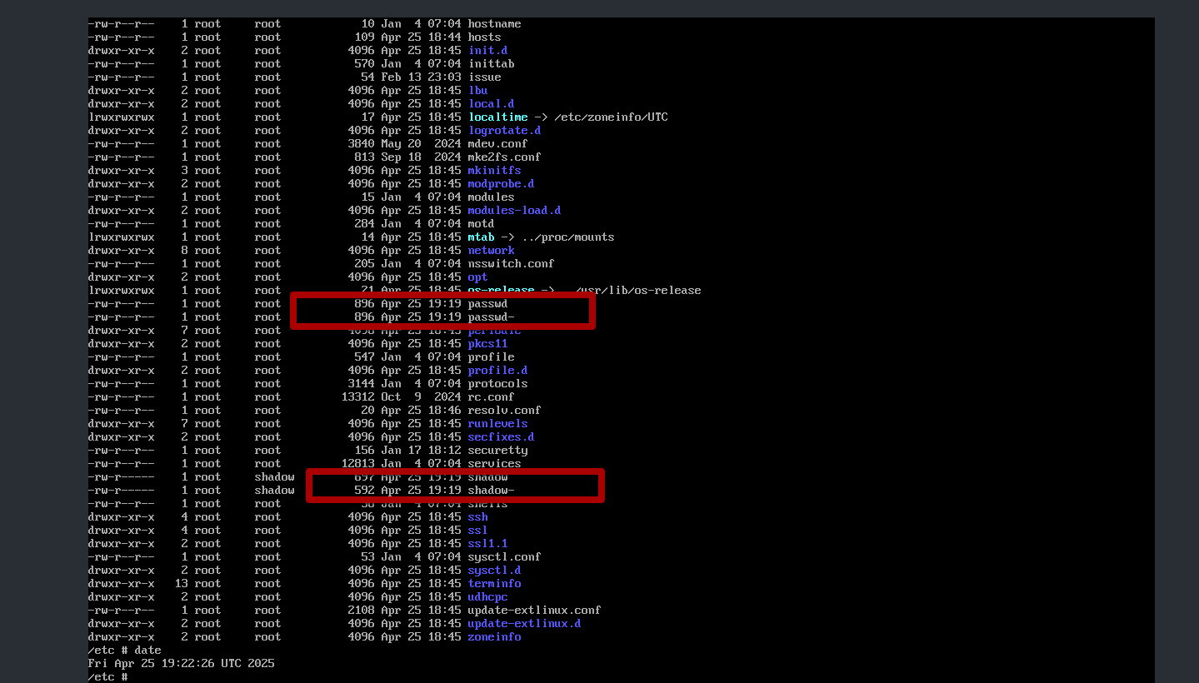Select the network directory name
This screenshot has width=1199, height=683.
[491, 251]
